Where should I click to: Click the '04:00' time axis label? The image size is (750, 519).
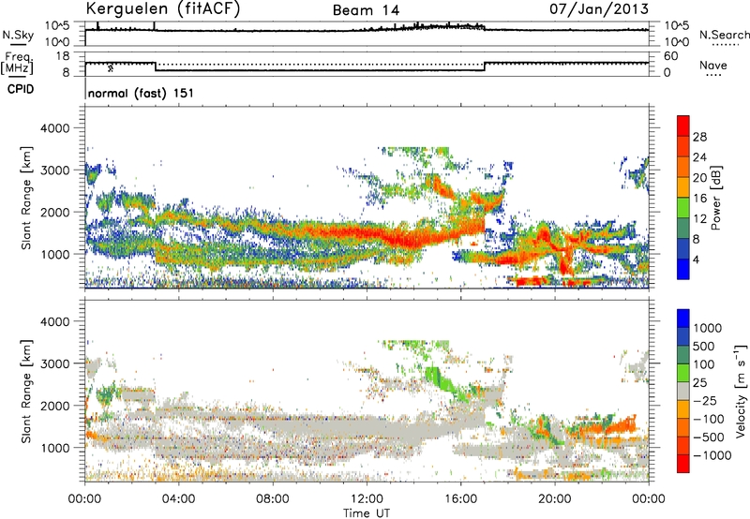[x=179, y=499]
